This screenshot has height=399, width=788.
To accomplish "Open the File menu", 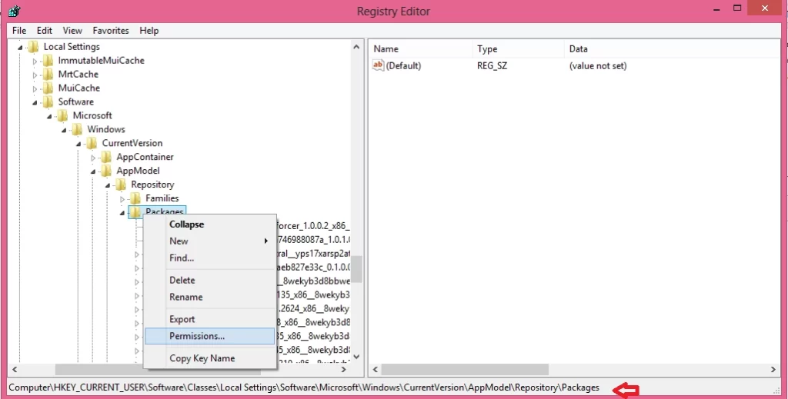I will click(19, 31).
